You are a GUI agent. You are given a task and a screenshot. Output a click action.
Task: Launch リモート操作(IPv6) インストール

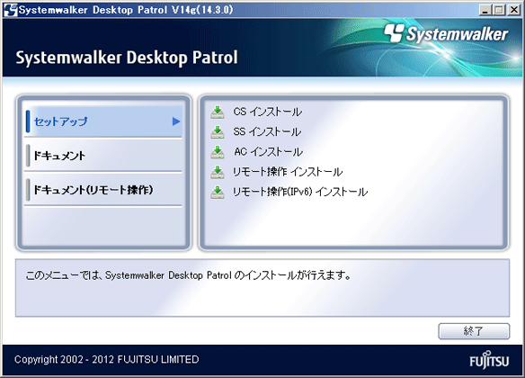tap(300, 192)
